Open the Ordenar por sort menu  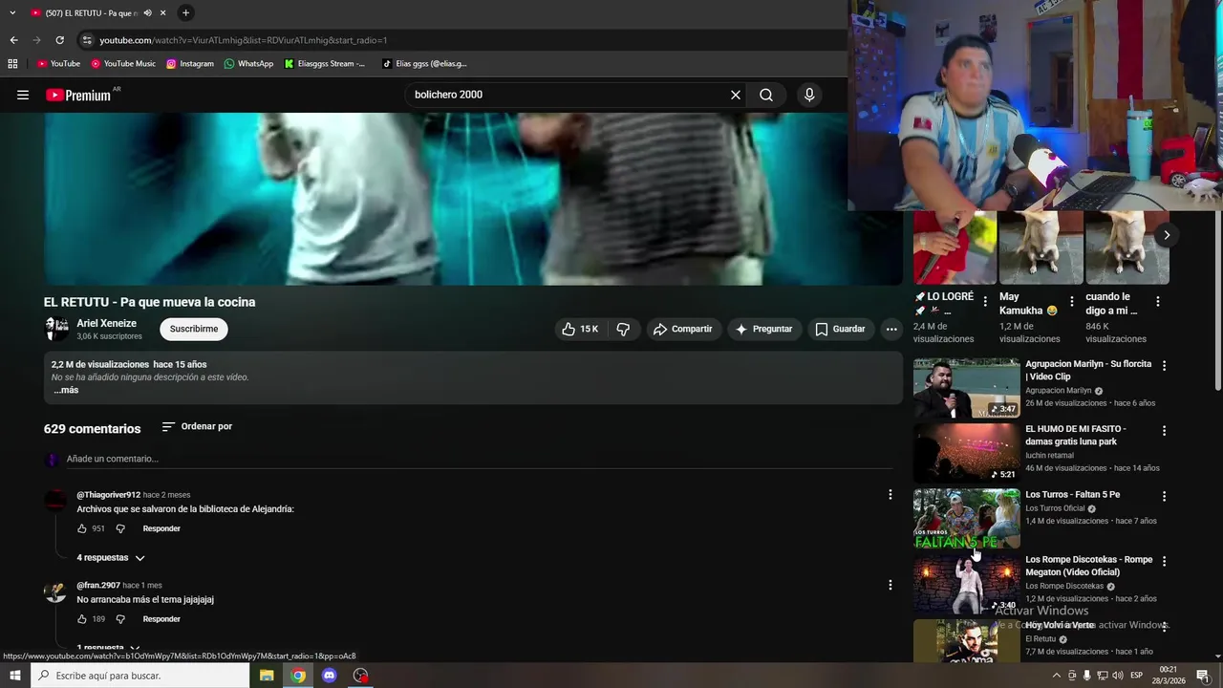tap(198, 426)
